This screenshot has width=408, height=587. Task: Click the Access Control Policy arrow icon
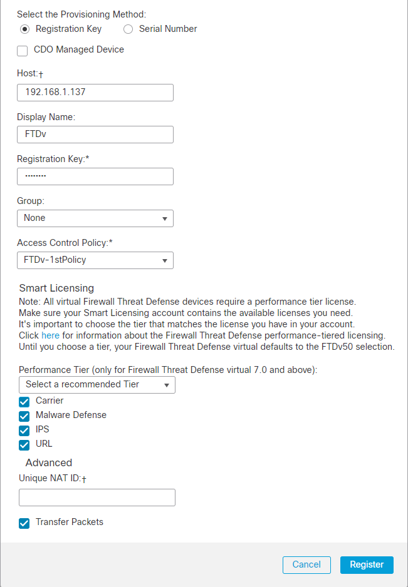tap(164, 261)
